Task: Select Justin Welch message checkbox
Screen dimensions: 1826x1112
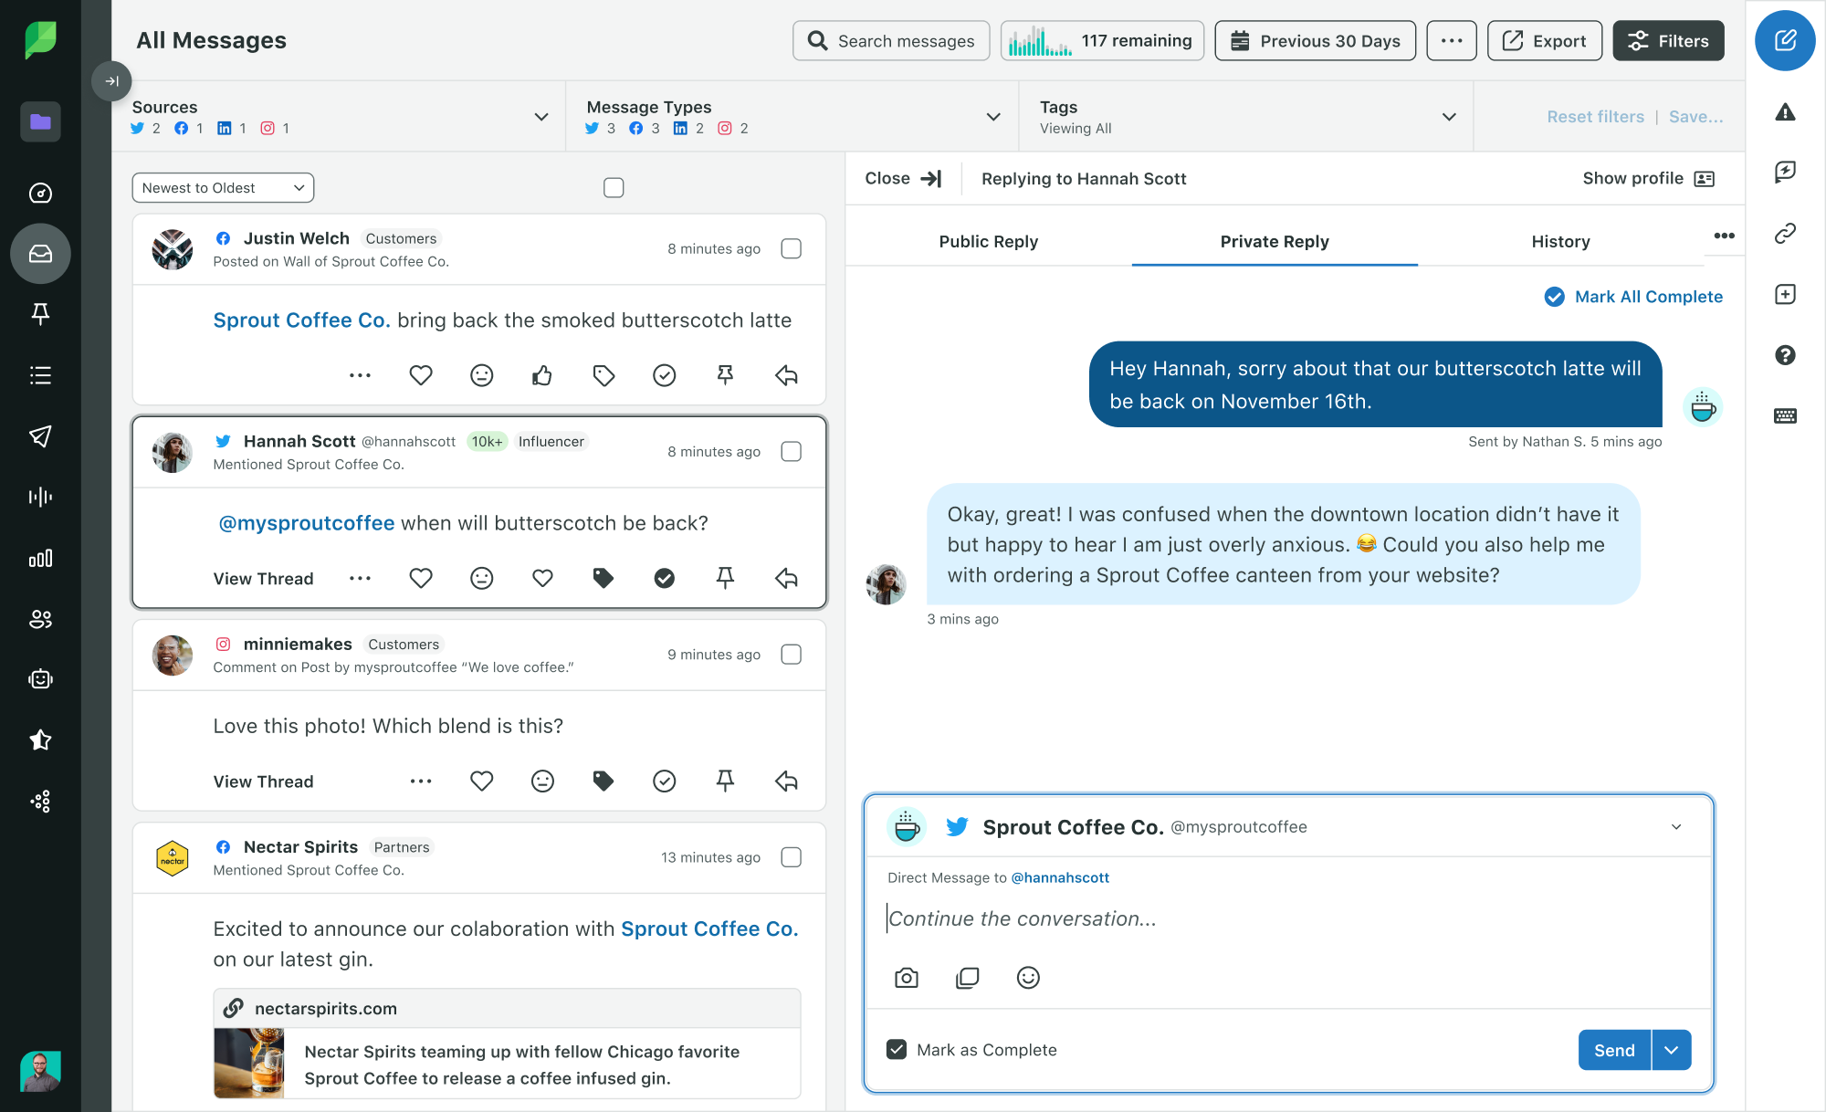Action: 792,248
